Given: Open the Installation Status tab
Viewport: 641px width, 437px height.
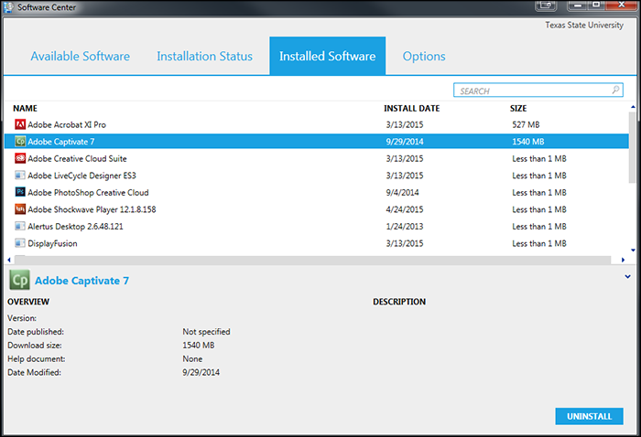Looking at the screenshot, I should [204, 56].
